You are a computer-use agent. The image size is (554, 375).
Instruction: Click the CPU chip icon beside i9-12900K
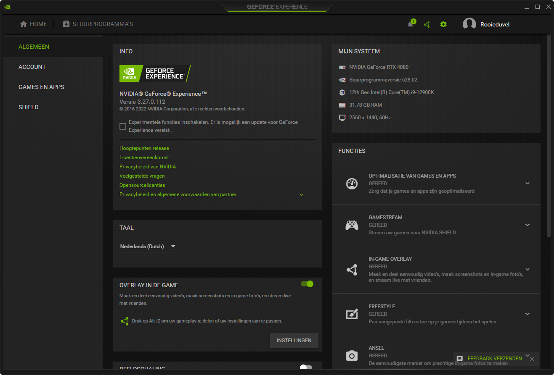342,92
